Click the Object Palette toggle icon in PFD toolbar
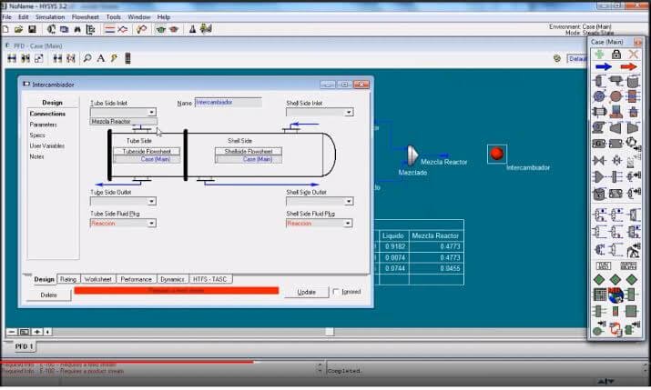This screenshot has width=651, height=390. pos(127,58)
